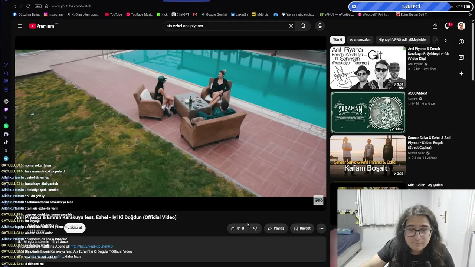The width and height of the screenshot is (475, 267).
Task: Open Telegram in the browser sidebar
Action: (6, 159)
